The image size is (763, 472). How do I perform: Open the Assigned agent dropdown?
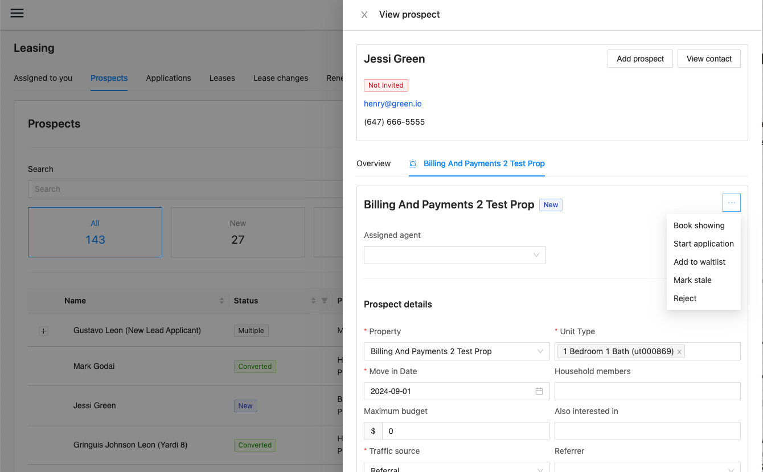(455, 255)
